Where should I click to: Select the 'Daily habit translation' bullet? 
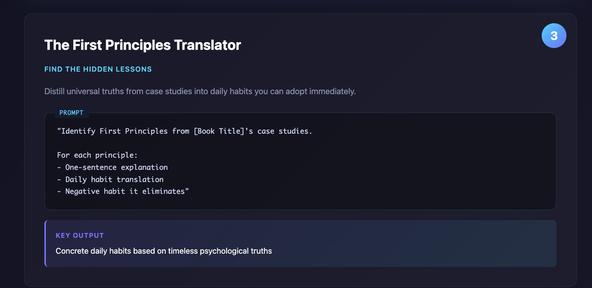(x=114, y=179)
